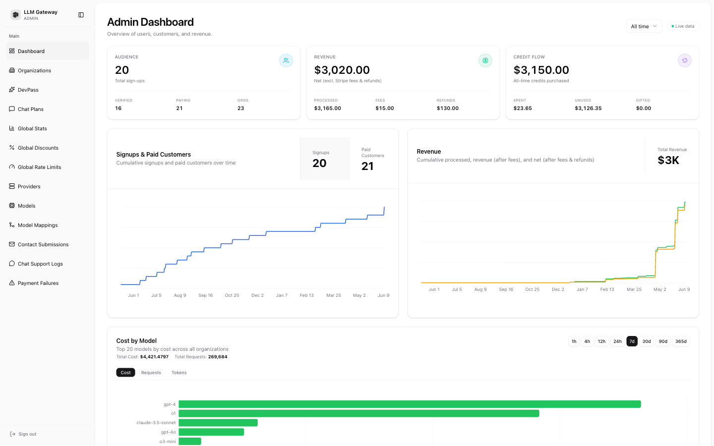
Task: Set cost range to 30d
Action: coord(647,341)
